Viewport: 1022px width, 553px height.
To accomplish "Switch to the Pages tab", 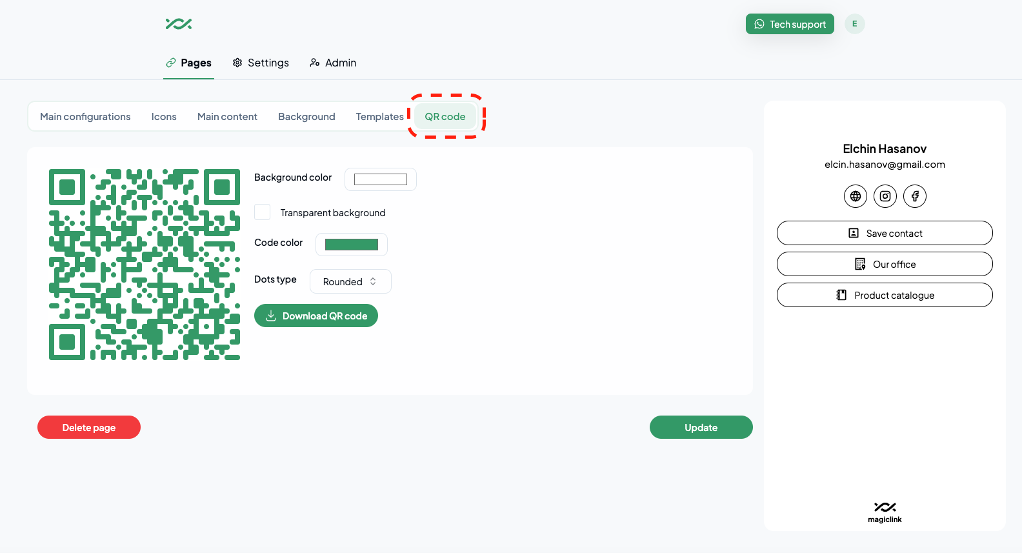I will point(188,63).
